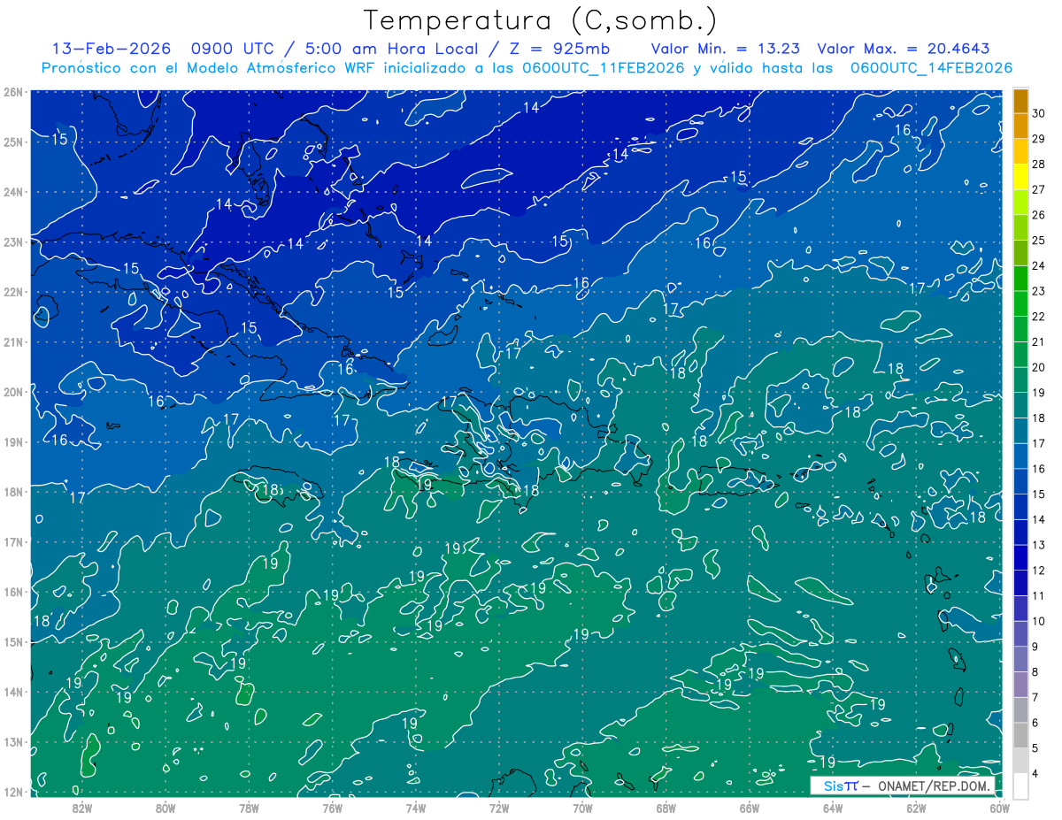Click color scale label '11'
The height and width of the screenshot is (820, 1062).
click(1038, 596)
